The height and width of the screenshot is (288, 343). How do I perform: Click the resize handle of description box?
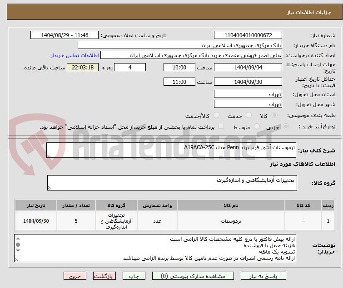[49, 155]
